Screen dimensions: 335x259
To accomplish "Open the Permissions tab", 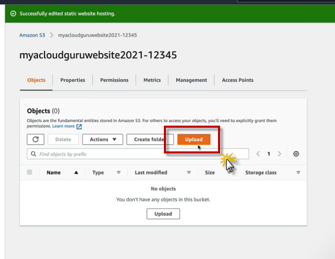I will point(114,80).
